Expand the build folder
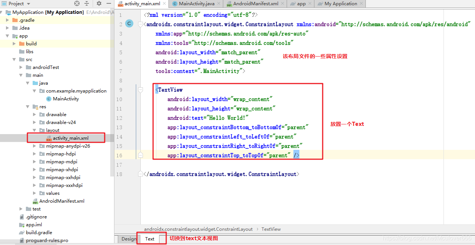475x245 pixels. point(15,44)
